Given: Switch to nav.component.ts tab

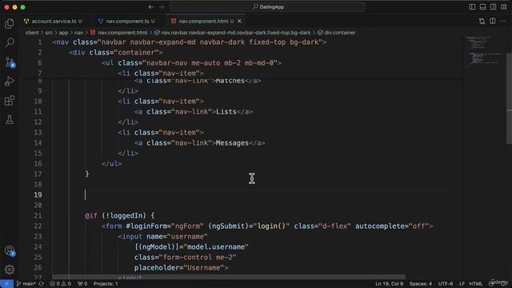Looking at the screenshot, I should (126, 22).
